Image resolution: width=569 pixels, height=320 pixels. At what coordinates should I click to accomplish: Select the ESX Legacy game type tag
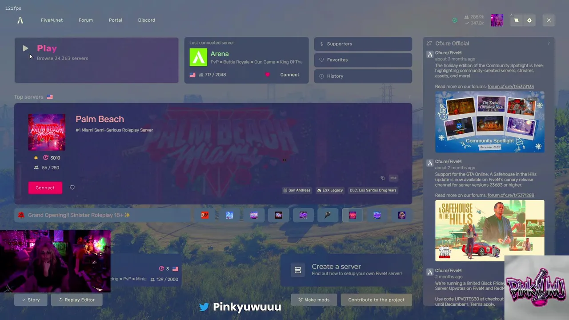click(330, 190)
